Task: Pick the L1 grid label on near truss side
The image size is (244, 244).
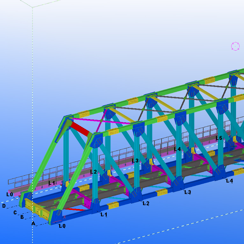Action: click(x=104, y=215)
